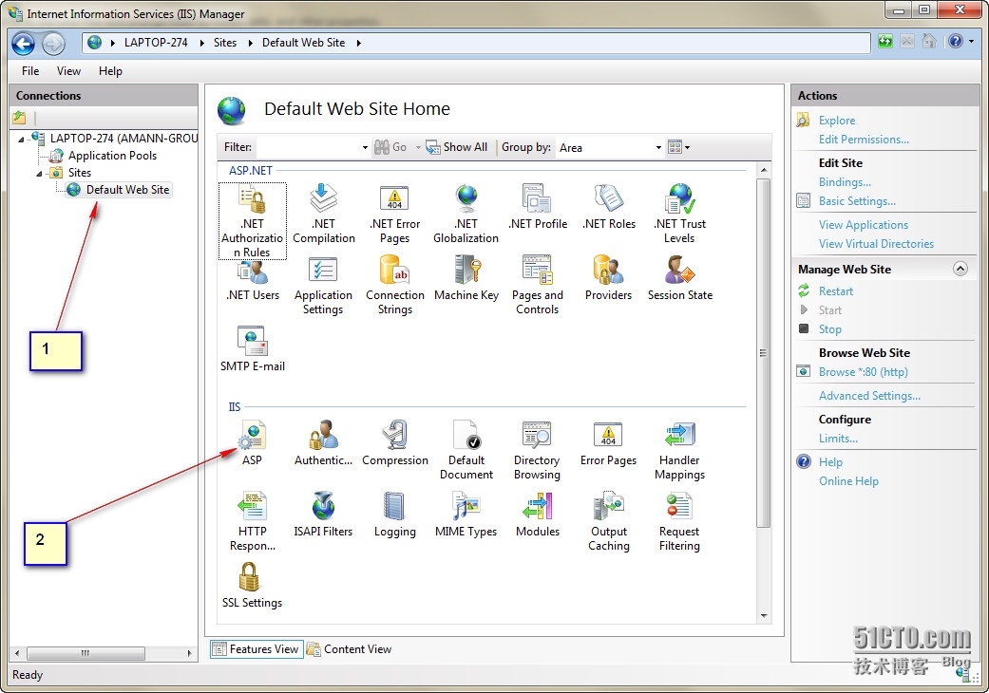Open the .NET Profile feature
This screenshot has width=989, height=693.
pos(538,207)
